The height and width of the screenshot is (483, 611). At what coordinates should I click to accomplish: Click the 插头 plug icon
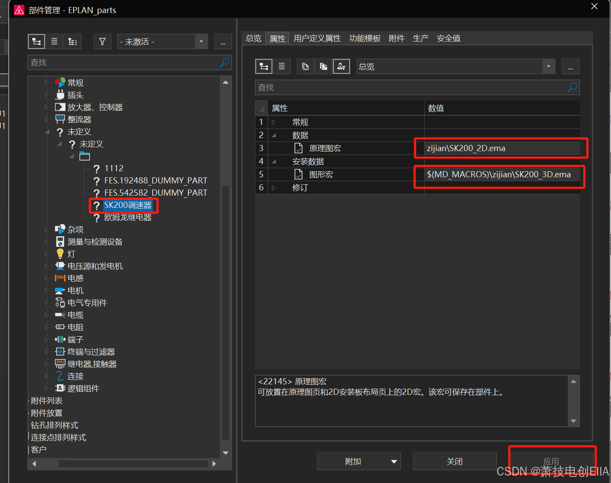tap(60, 95)
